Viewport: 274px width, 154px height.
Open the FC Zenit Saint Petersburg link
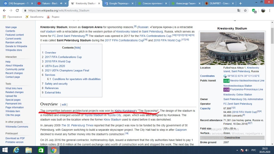68,36
